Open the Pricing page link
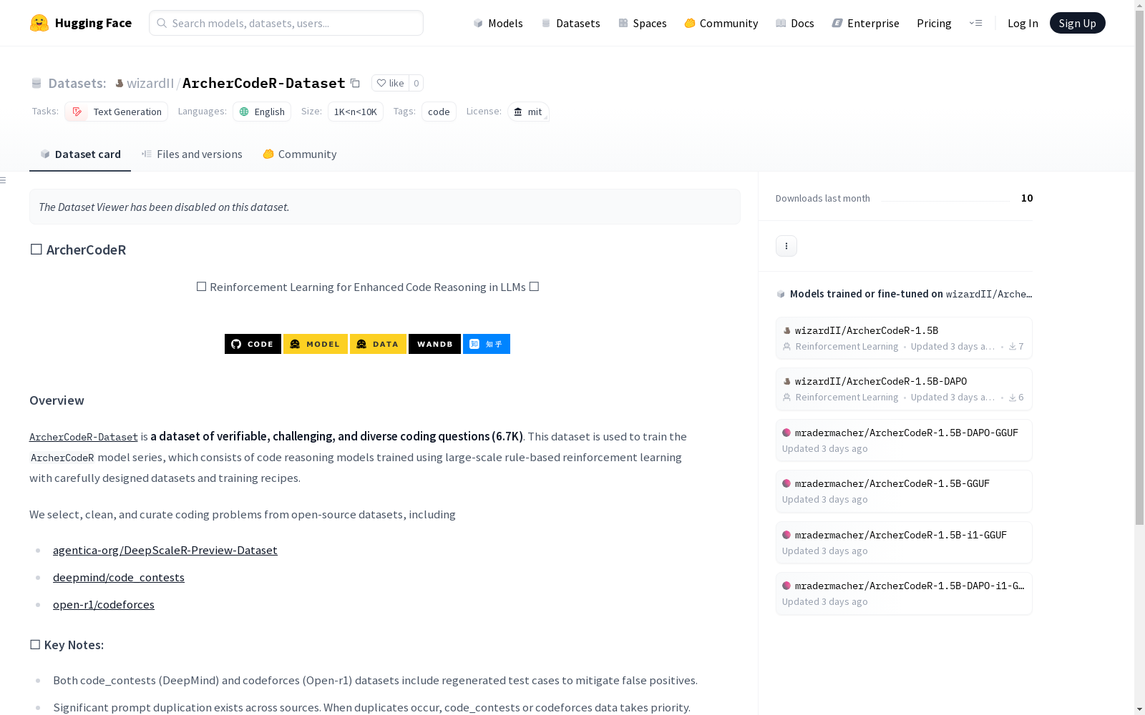The width and height of the screenshot is (1145, 715). pyautogui.click(x=934, y=23)
